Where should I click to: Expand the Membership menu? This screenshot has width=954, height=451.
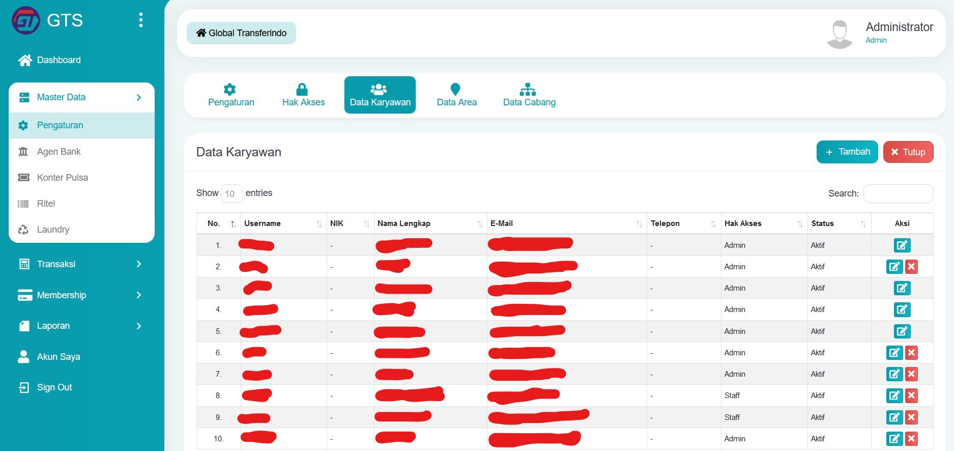click(x=81, y=295)
